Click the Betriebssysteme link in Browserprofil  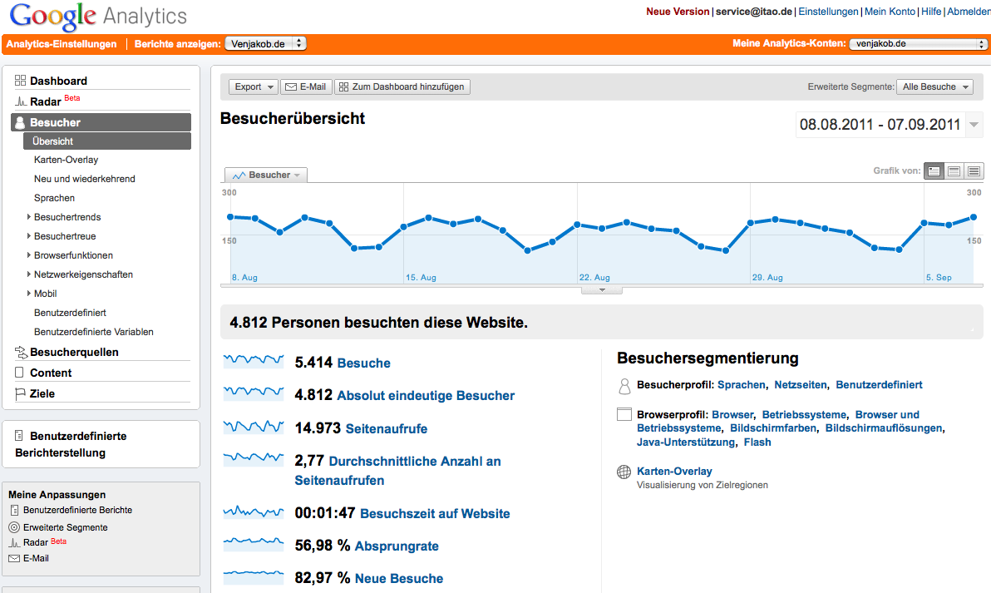click(x=804, y=415)
